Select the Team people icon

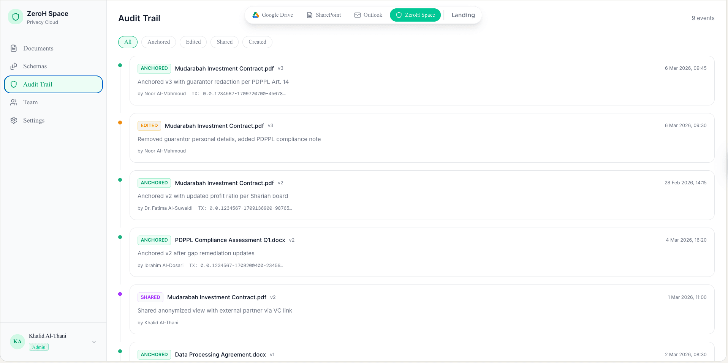point(14,102)
